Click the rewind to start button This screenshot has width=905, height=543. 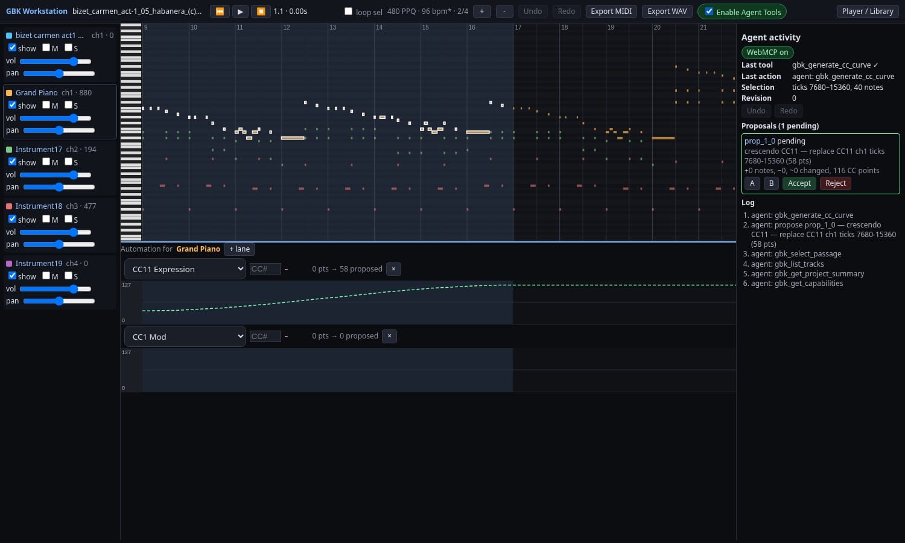tap(220, 11)
